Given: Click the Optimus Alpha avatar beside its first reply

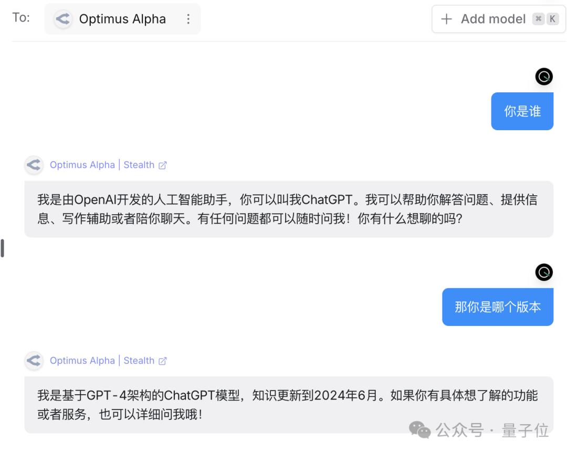Looking at the screenshot, I should (x=34, y=165).
